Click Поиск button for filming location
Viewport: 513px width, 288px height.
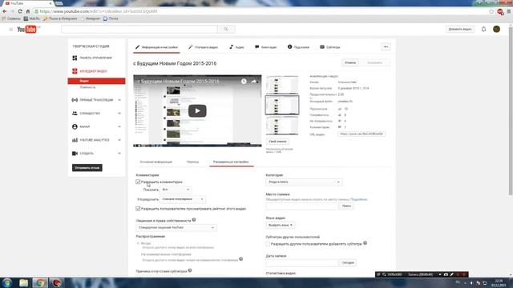pyautogui.click(x=346, y=206)
